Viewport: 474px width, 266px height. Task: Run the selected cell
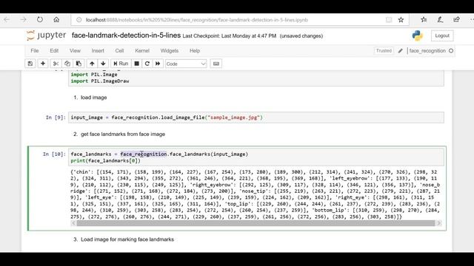(x=121, y=64)
